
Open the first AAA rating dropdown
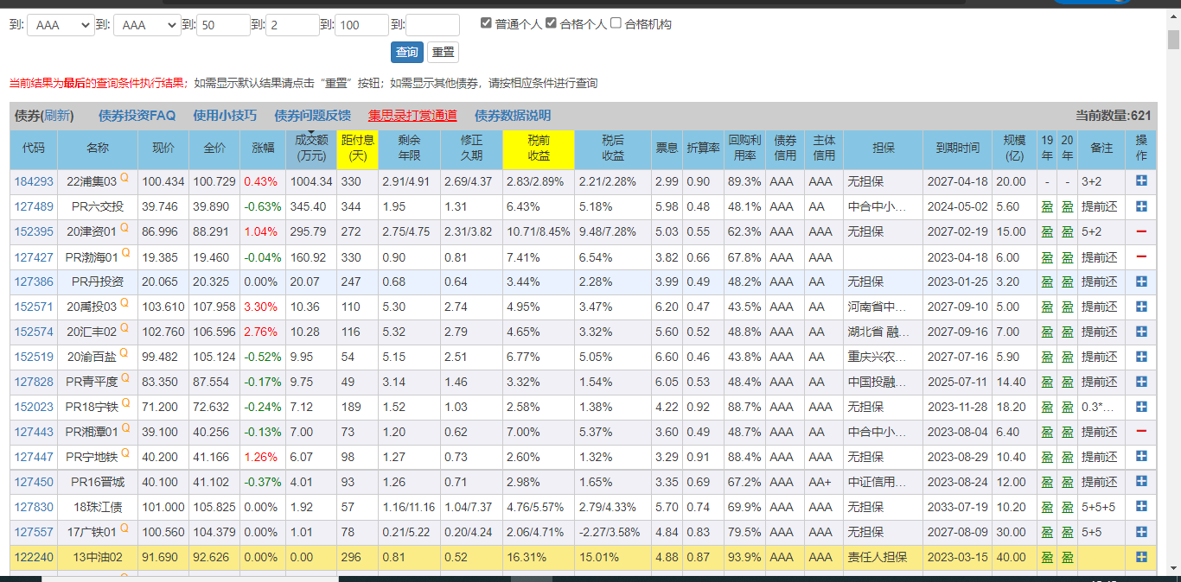click(60, 25)
